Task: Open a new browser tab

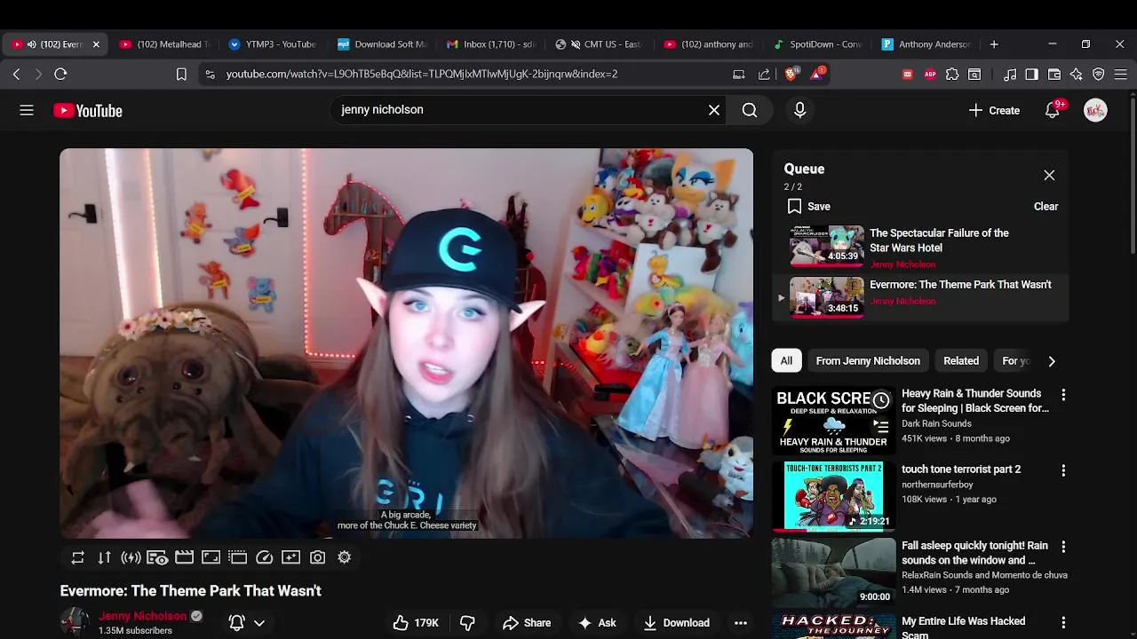Action: [x=994, y=44]
